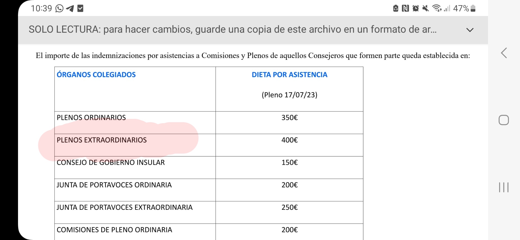Viewport: 520px width, 240px height.
Task: Tap the Wi-Fi signal icon
Action: pyautogui.click(x=437, y=8)
